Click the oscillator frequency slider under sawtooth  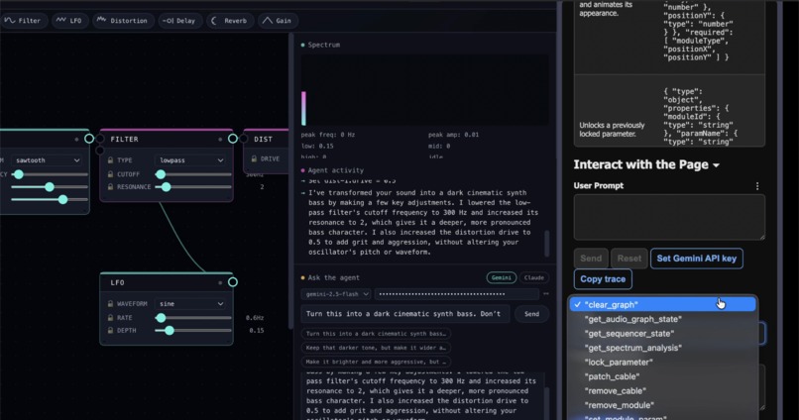[50, 174]
